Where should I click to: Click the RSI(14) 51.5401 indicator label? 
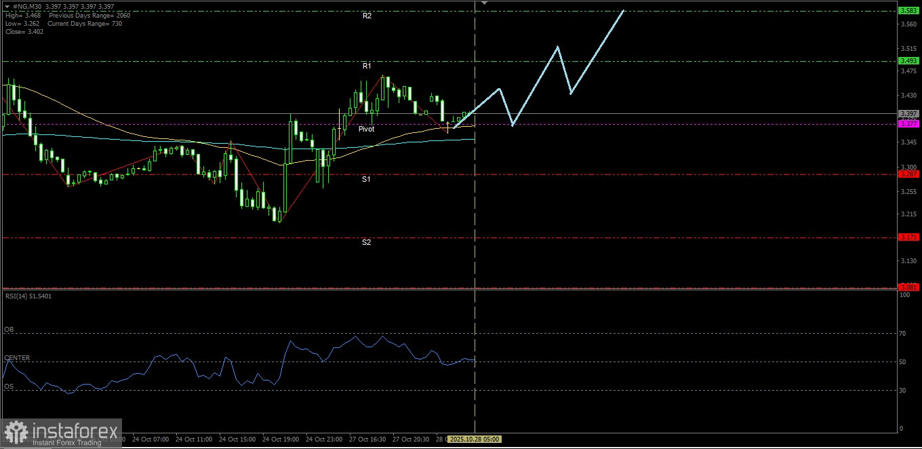pos(28,296)
